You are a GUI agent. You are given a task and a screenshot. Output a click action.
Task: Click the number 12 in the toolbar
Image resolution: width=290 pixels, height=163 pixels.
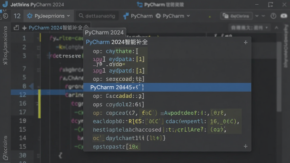click(17, 16)
